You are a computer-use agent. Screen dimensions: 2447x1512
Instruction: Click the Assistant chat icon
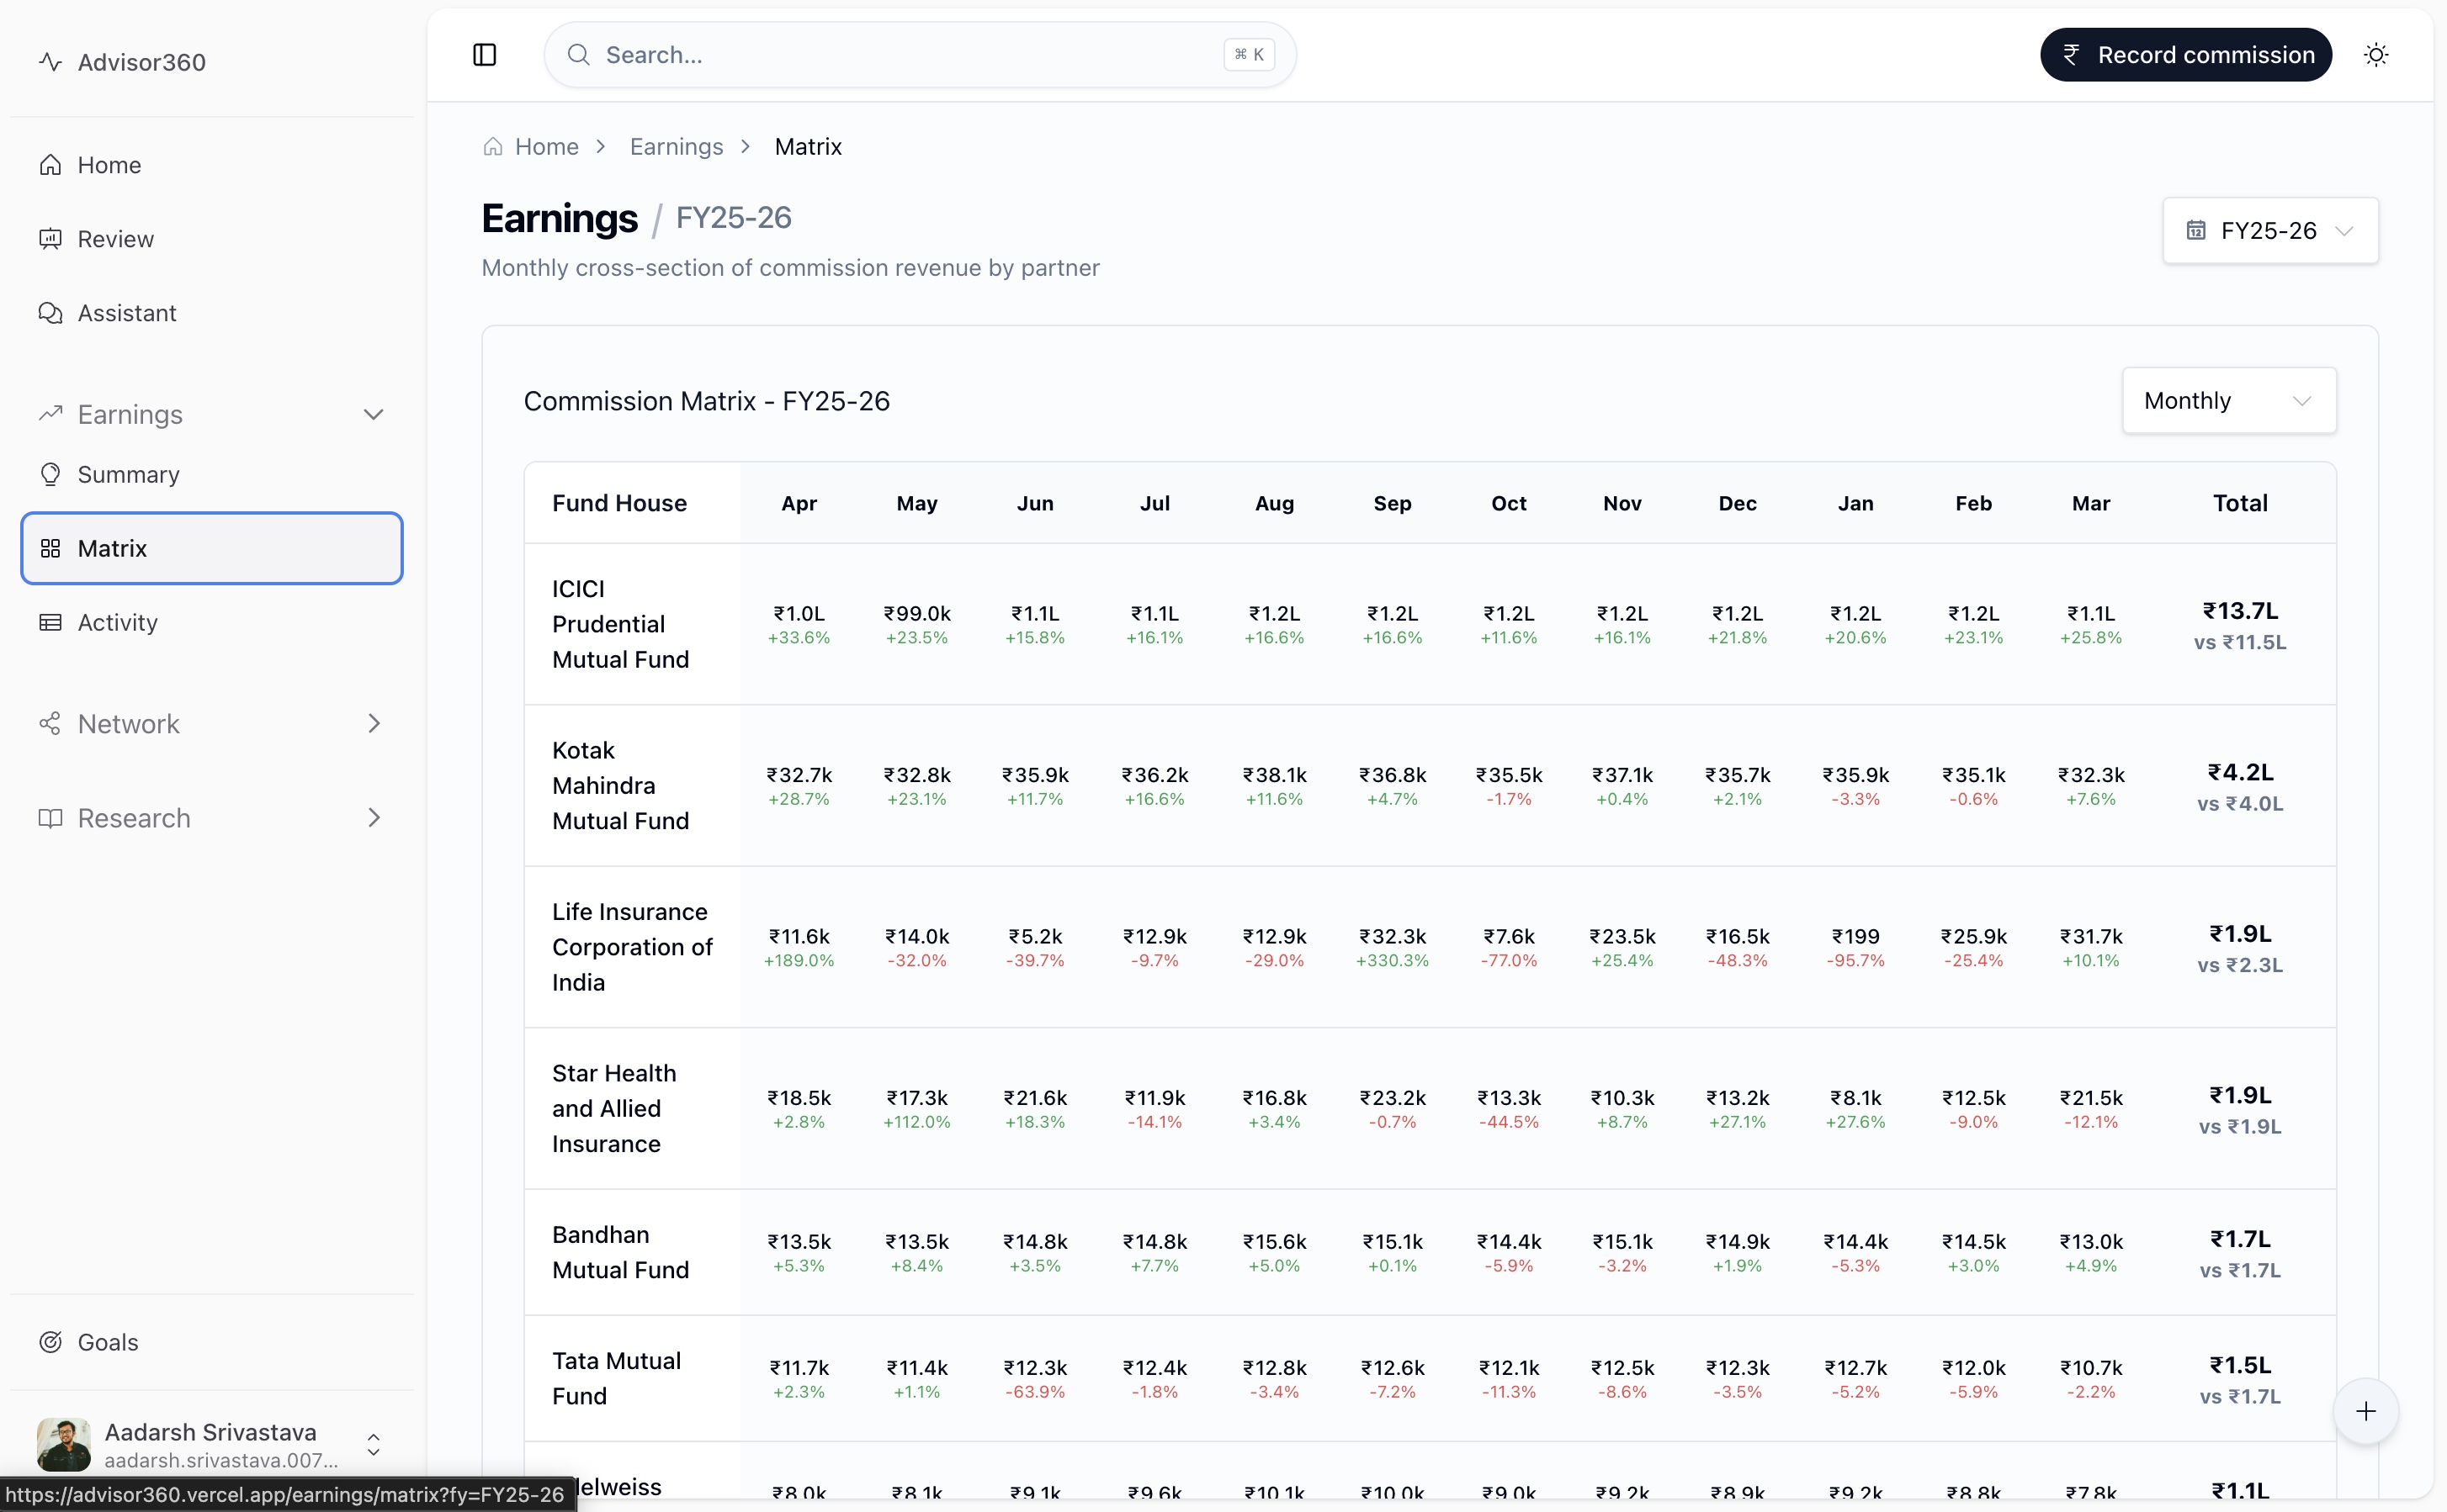pyautogui.click(x=50, y=313)
